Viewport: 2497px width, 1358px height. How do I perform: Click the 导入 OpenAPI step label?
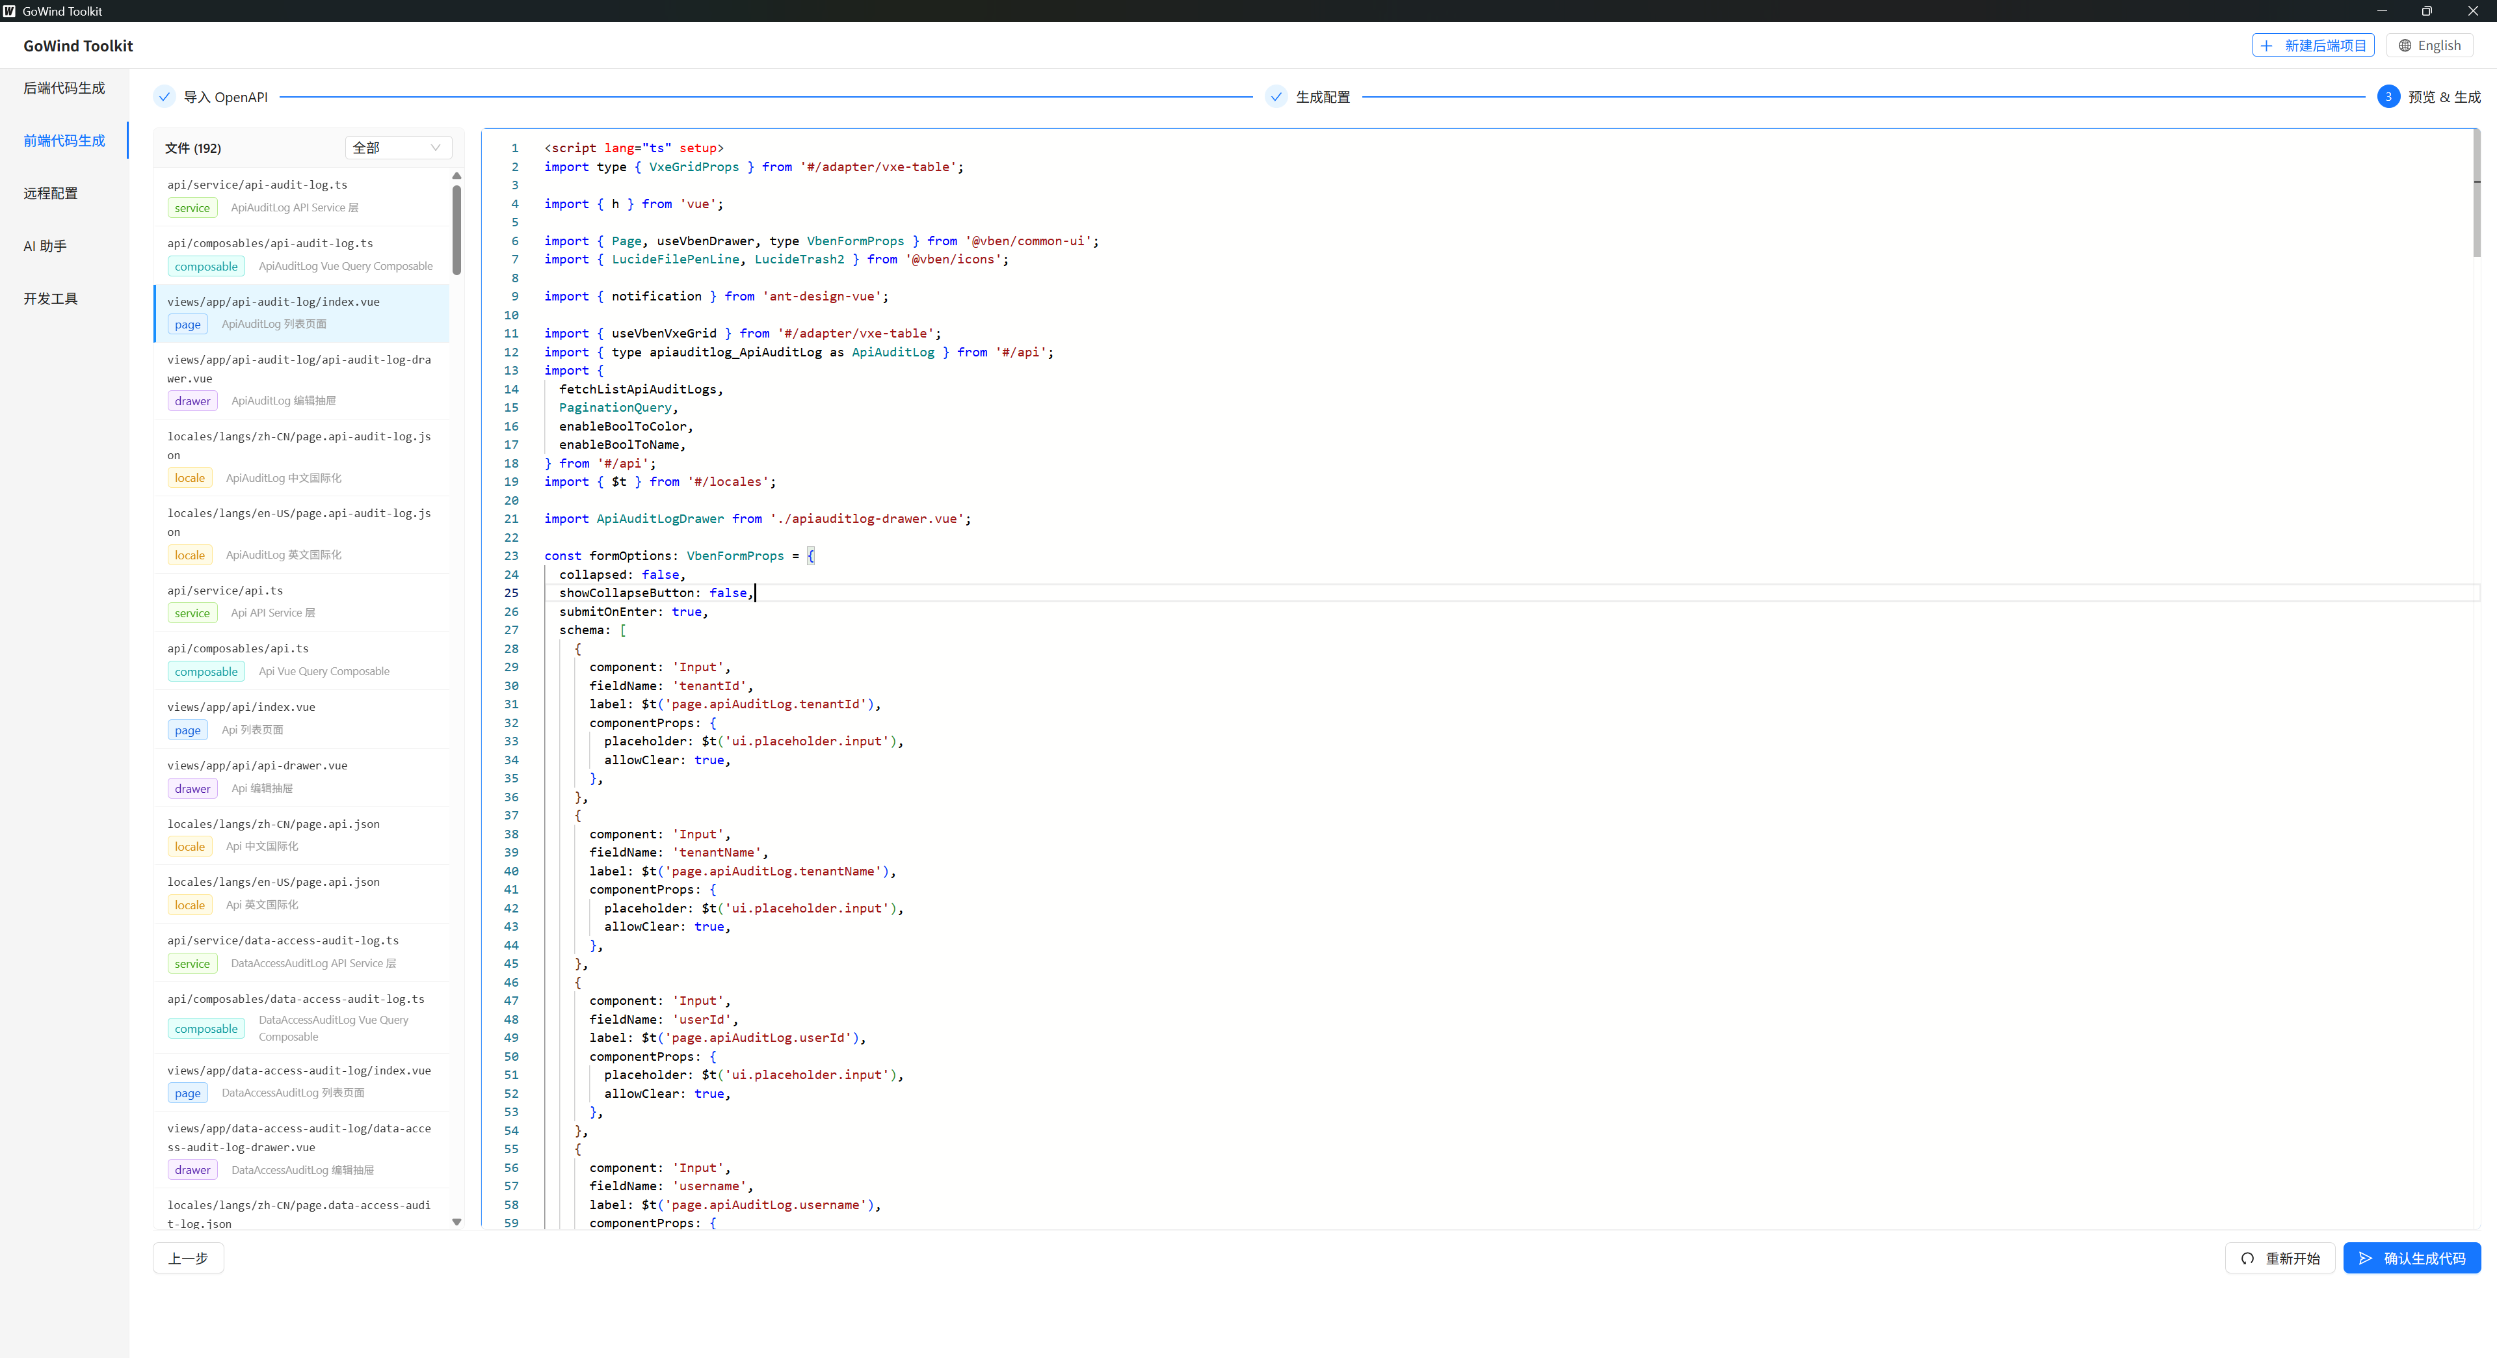point(226,97)
